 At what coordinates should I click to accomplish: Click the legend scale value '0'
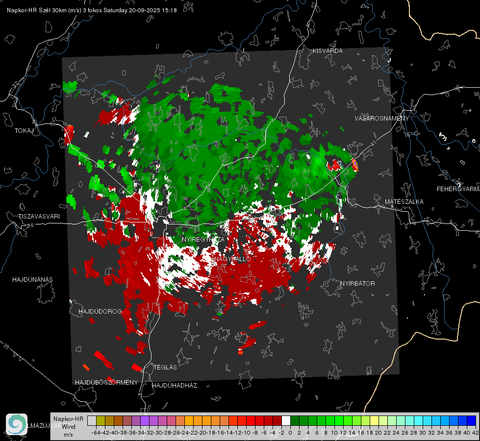click(x=290, y=433)
